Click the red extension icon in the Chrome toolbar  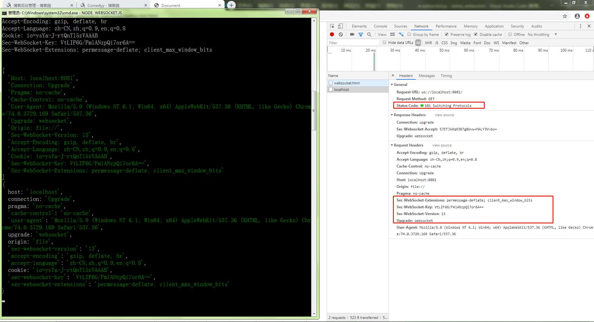click(x=587, y=16)
